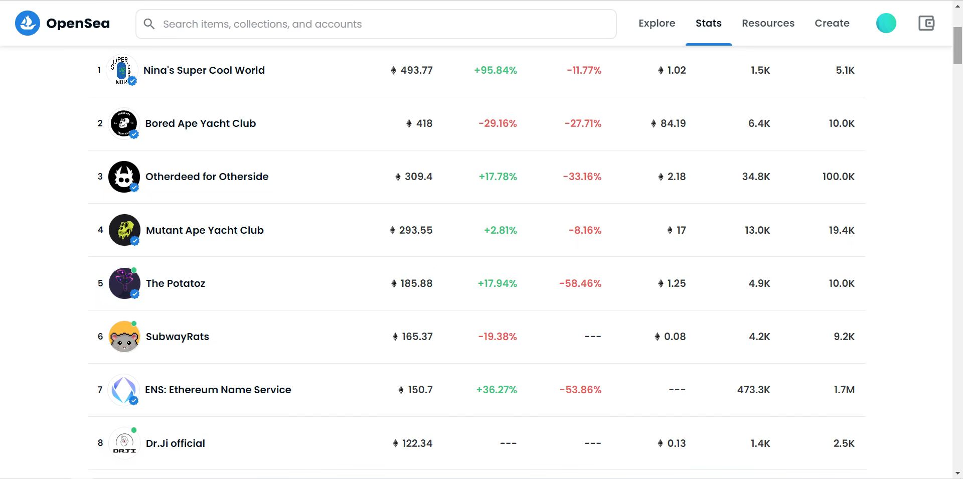
Task: Open The Potatoz collection link
Action: pos(176,283)
